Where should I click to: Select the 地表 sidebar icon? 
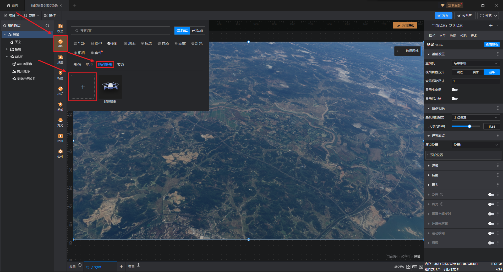click(60, 59)
